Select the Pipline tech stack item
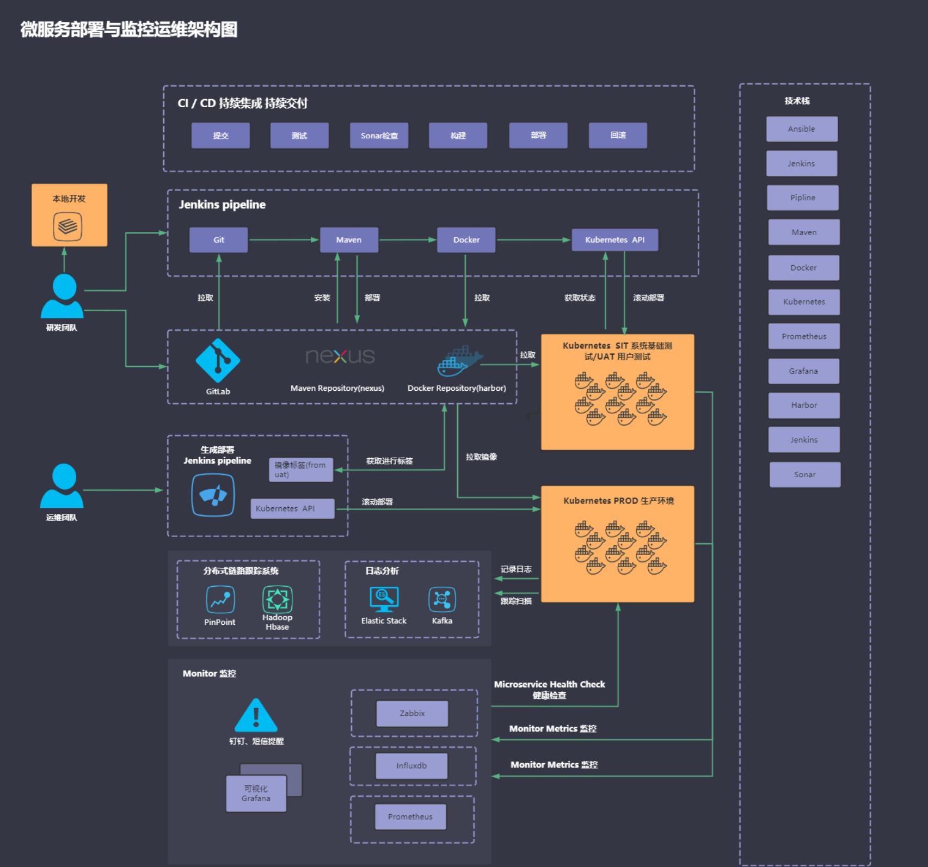The height and width of the screenshot is (867, 928). tap(803, 198)
